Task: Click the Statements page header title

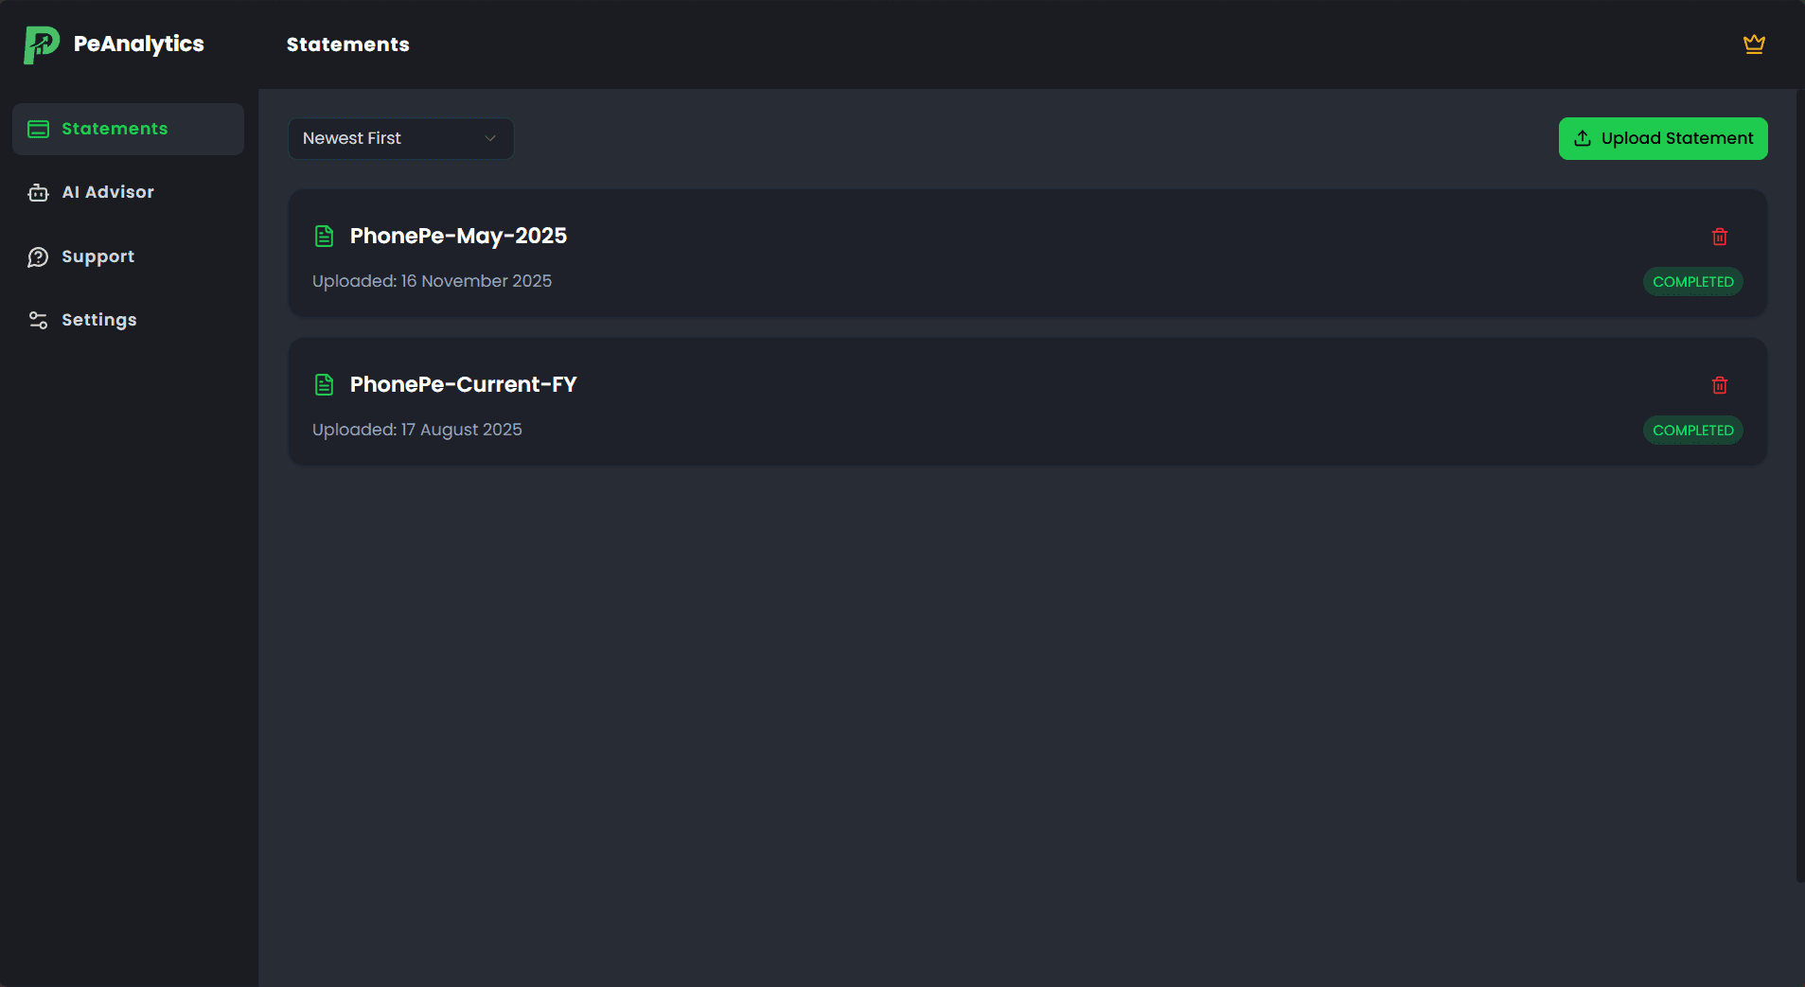Action: [x=347, y=44]
